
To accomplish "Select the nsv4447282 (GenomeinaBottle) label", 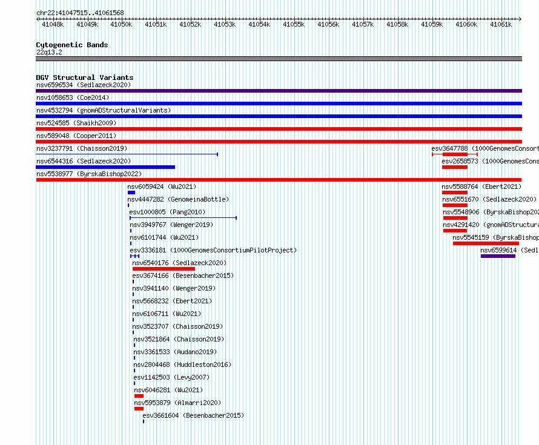I will [x=178, y=199].
